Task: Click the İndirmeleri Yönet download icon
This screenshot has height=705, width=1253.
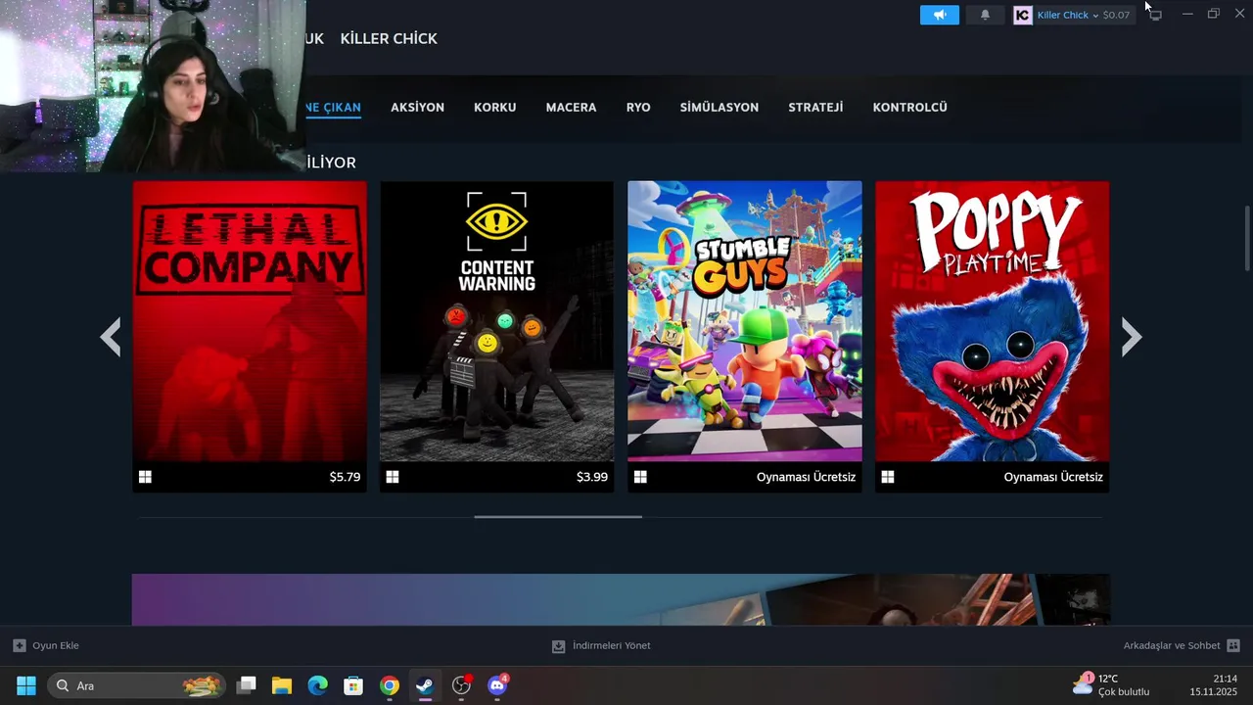Action: coord(559,645)
